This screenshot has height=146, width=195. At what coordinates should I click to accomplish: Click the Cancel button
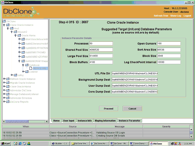tap(132, 109)
